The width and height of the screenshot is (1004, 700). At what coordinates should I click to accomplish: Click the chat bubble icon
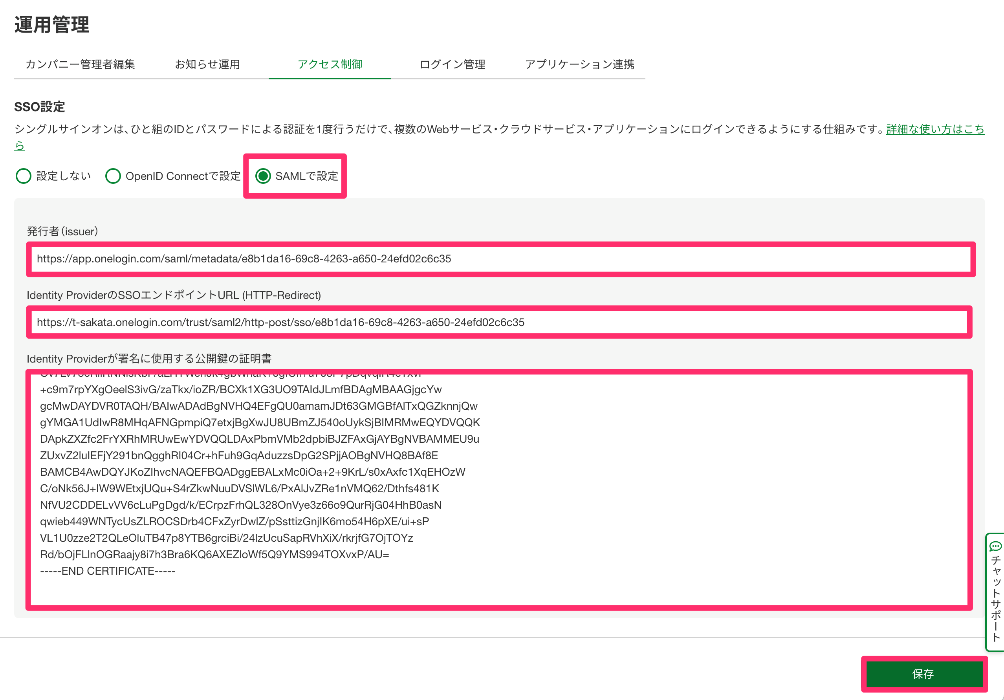996,546
